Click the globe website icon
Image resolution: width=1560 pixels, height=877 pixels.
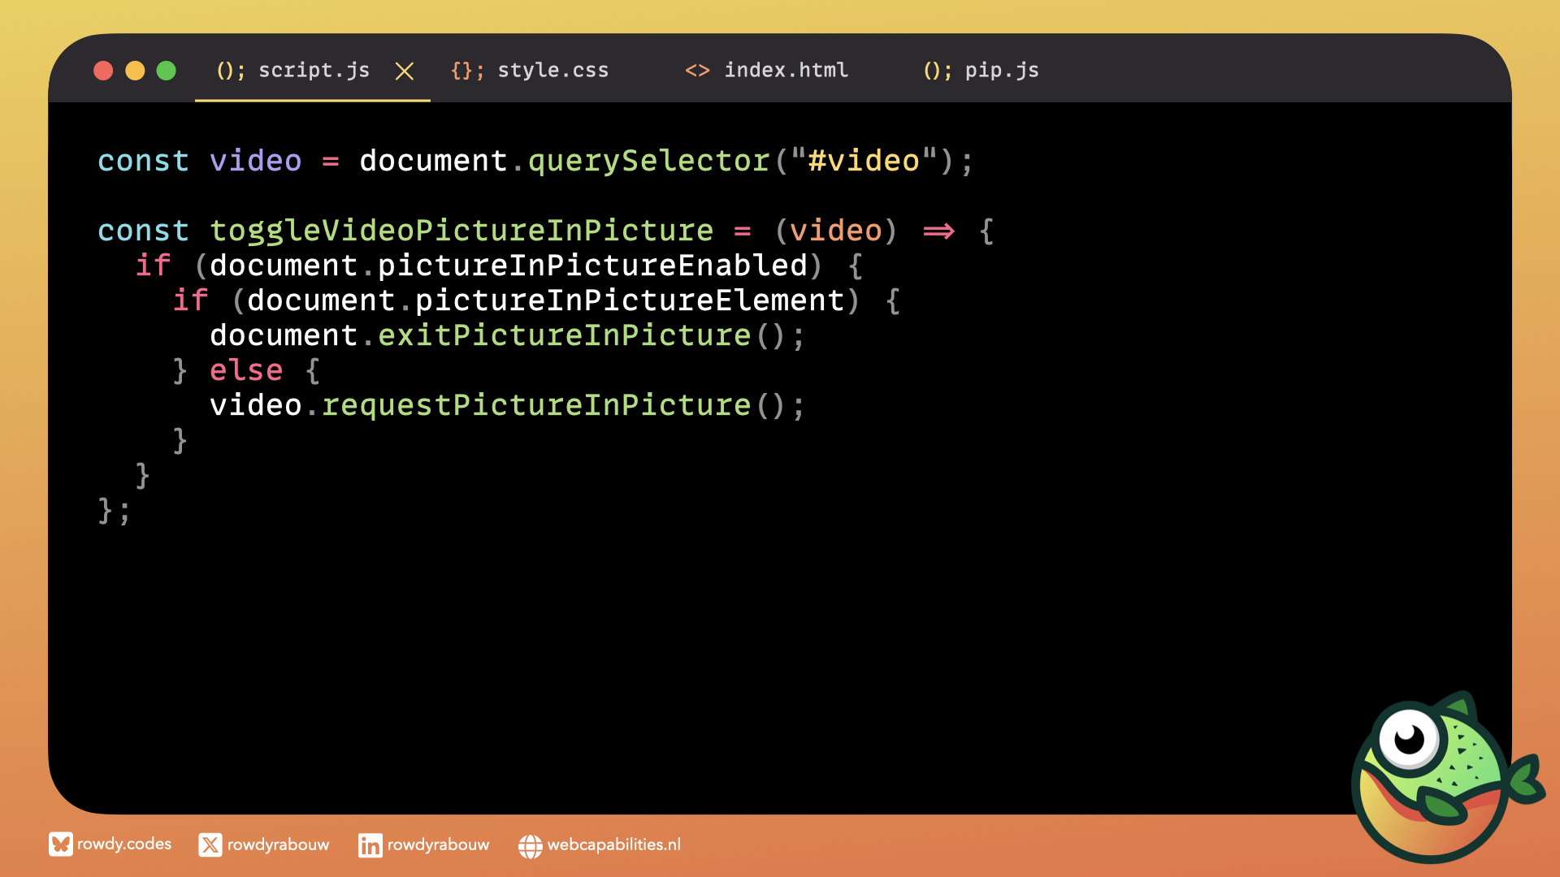click(530, 845)
